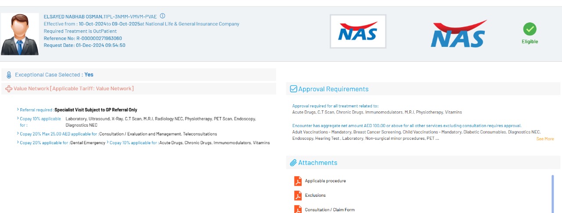The height and width of the screenshot is (213, 562).
Task: Open the Applicable procedure attachment link
Action: (325, 181)
